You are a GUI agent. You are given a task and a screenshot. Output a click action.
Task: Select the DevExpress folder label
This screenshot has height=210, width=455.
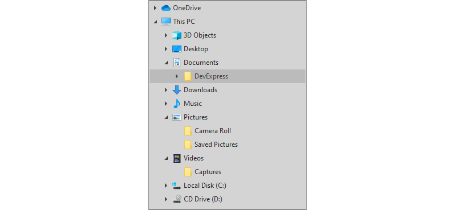[x=211, y=76]
